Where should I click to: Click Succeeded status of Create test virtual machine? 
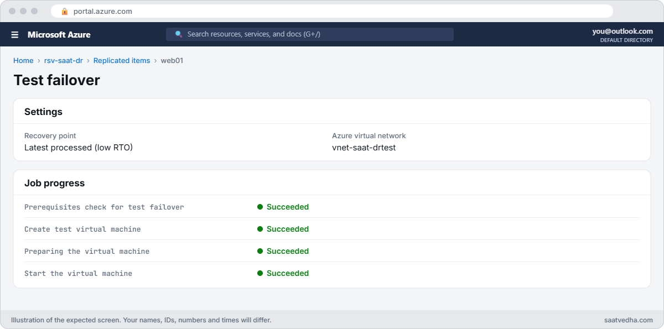(x=283, y=229)
